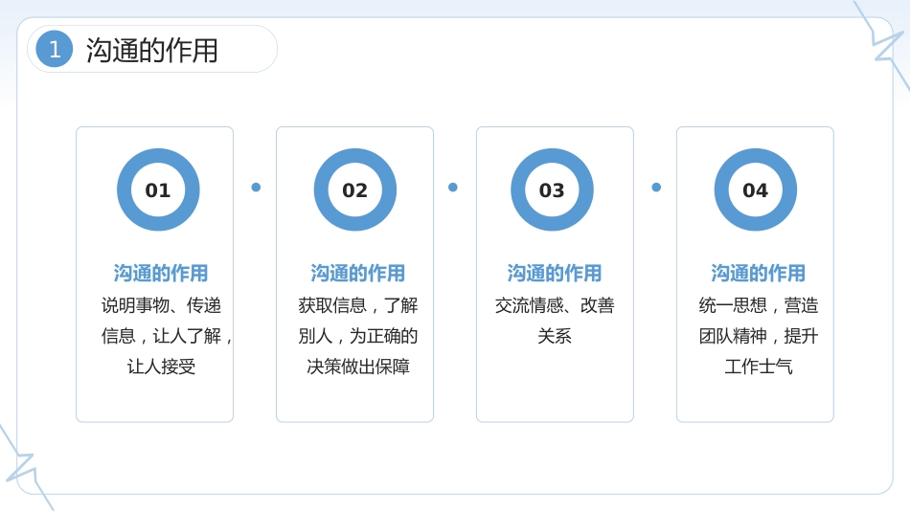Image resolution: width=910 pixels, height=512 pixels.
Task: Click the blue dot between 02 and 03
Action: coord(453,188)
